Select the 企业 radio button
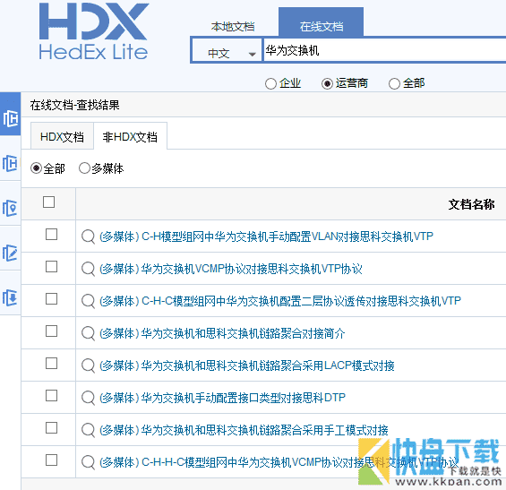Image resolution: width=506 pixels, height=490 pixels. [270, 83]
